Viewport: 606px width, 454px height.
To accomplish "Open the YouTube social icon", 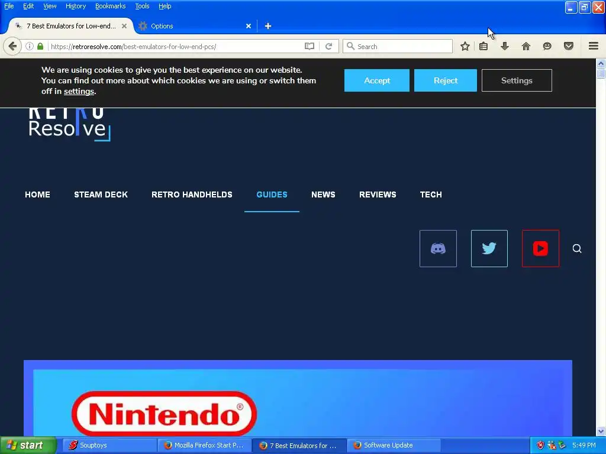I will pos(540,249).
